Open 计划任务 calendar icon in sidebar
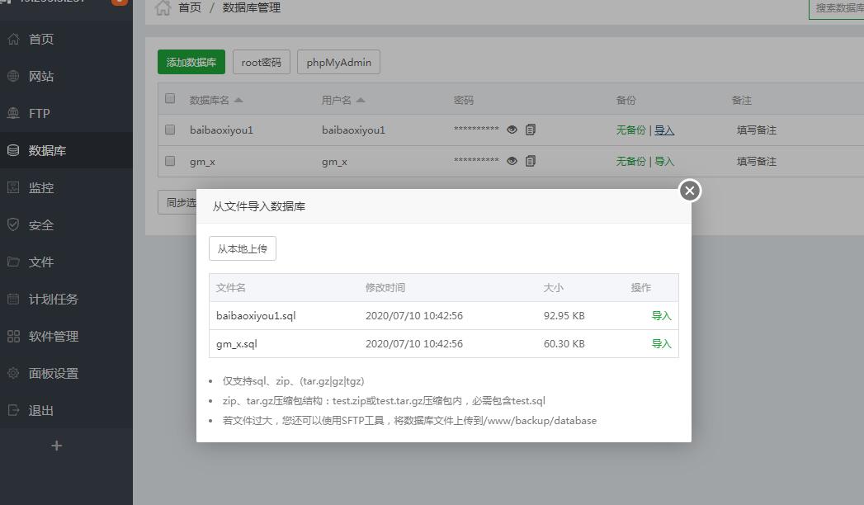Image resolution: width=864 pixels, height=505 pixels. (x=13, y=299)
